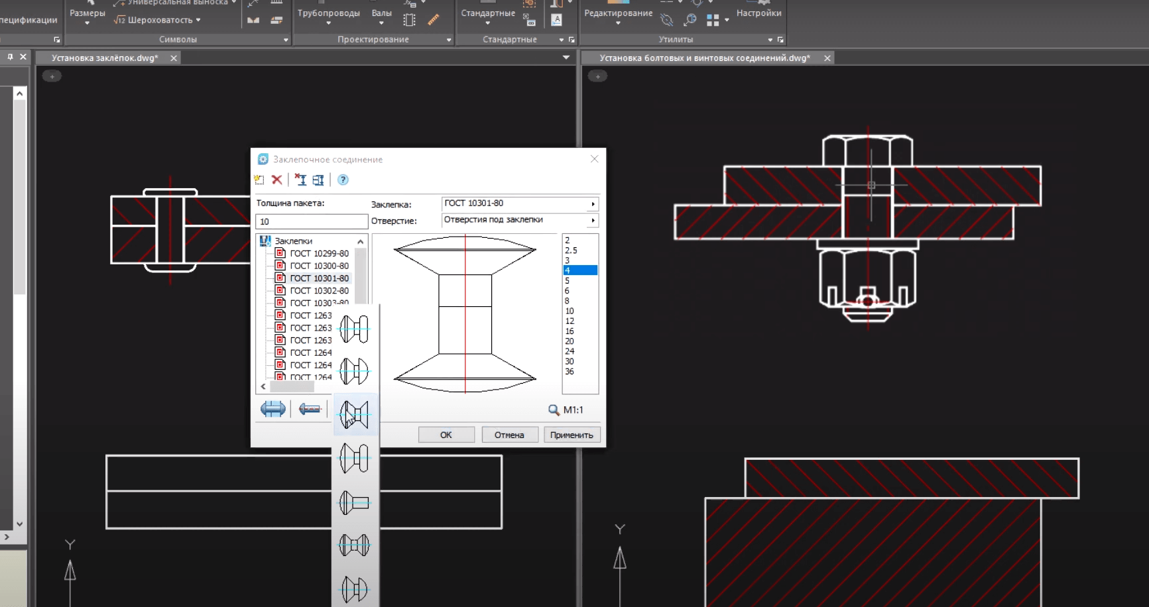1149x607 pixels.
Task: Expand the Размеры dropdown in ribbon
Action: pos(87,23)
